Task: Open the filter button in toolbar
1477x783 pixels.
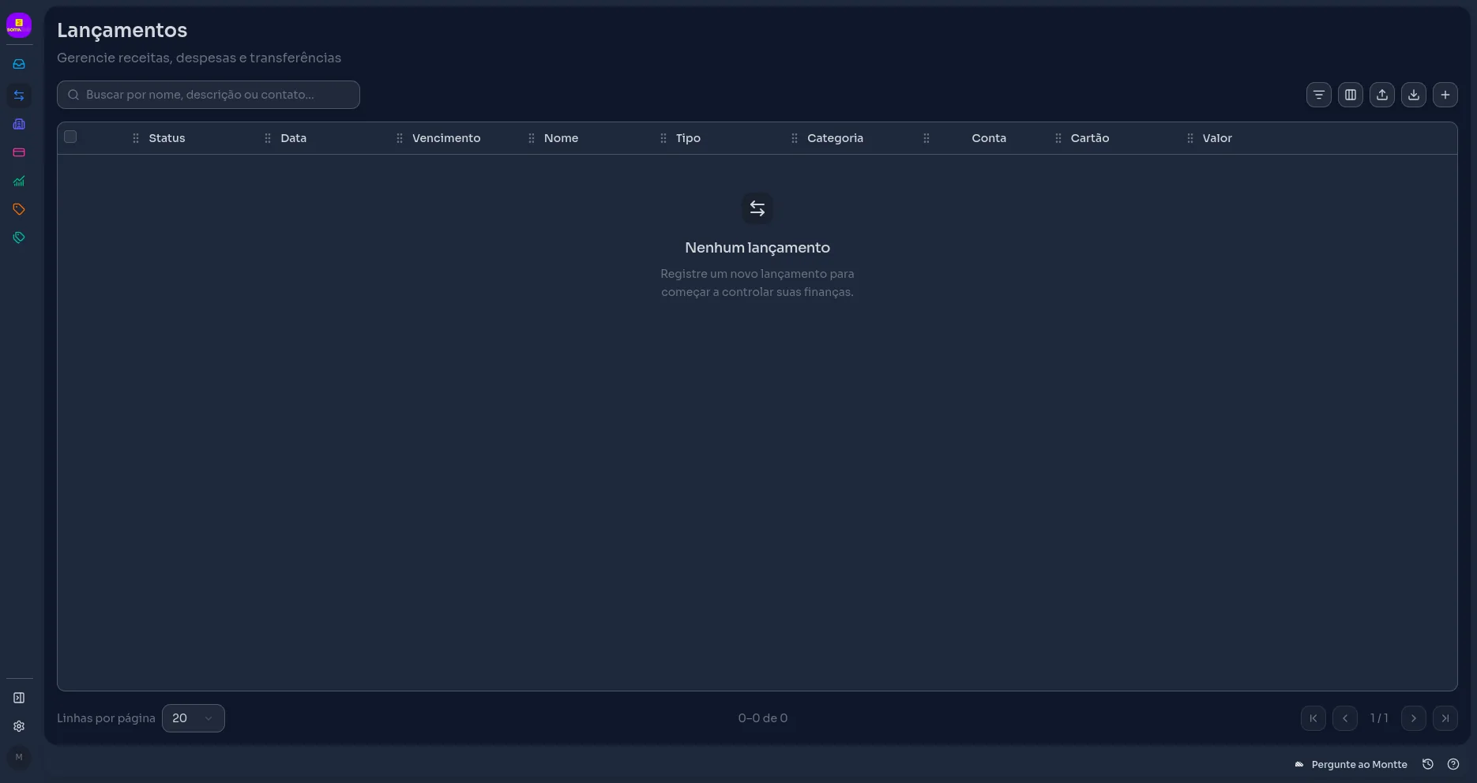Action: (1319, 95)
